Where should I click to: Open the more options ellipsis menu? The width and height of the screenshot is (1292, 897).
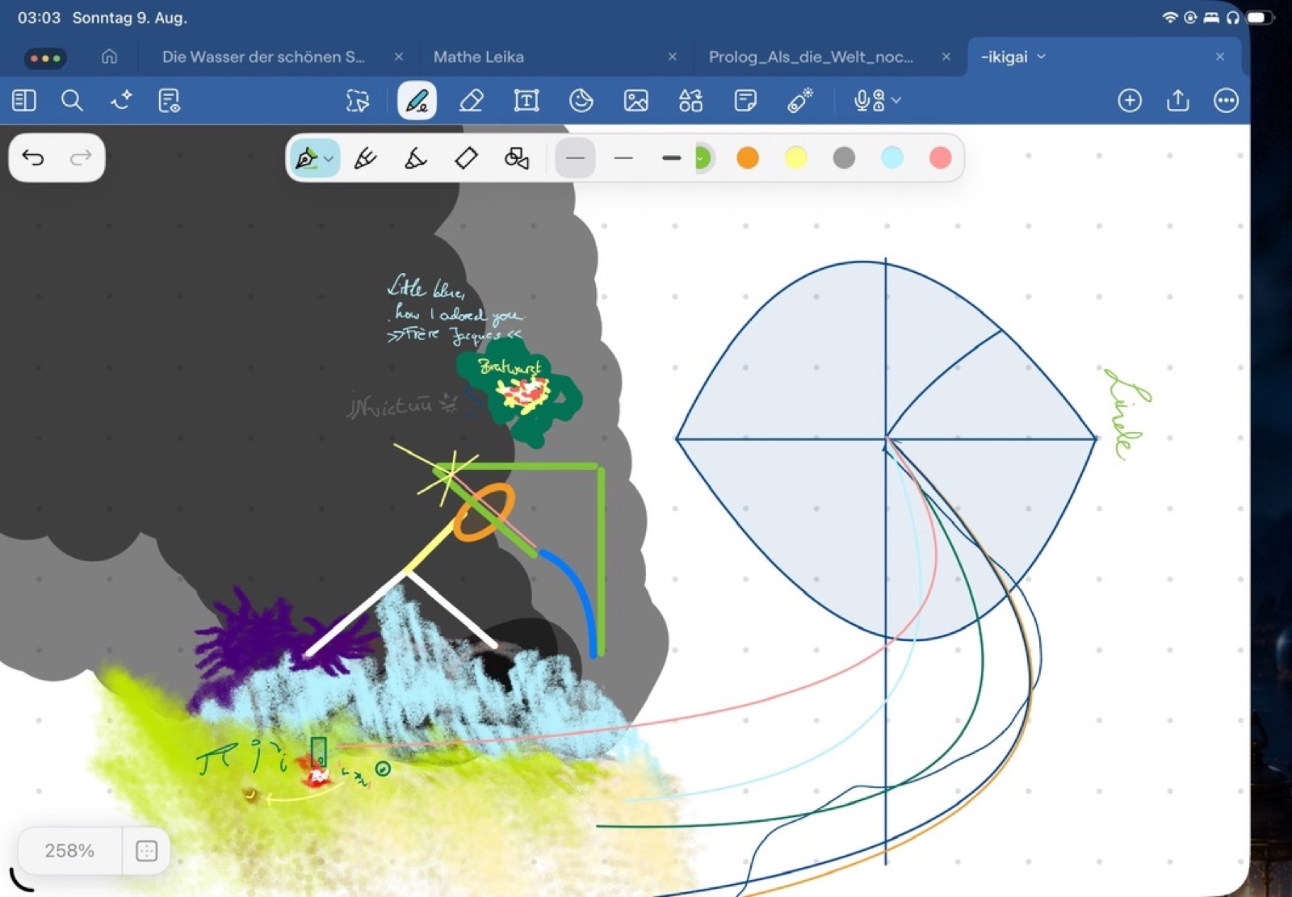click(1226, 100)
